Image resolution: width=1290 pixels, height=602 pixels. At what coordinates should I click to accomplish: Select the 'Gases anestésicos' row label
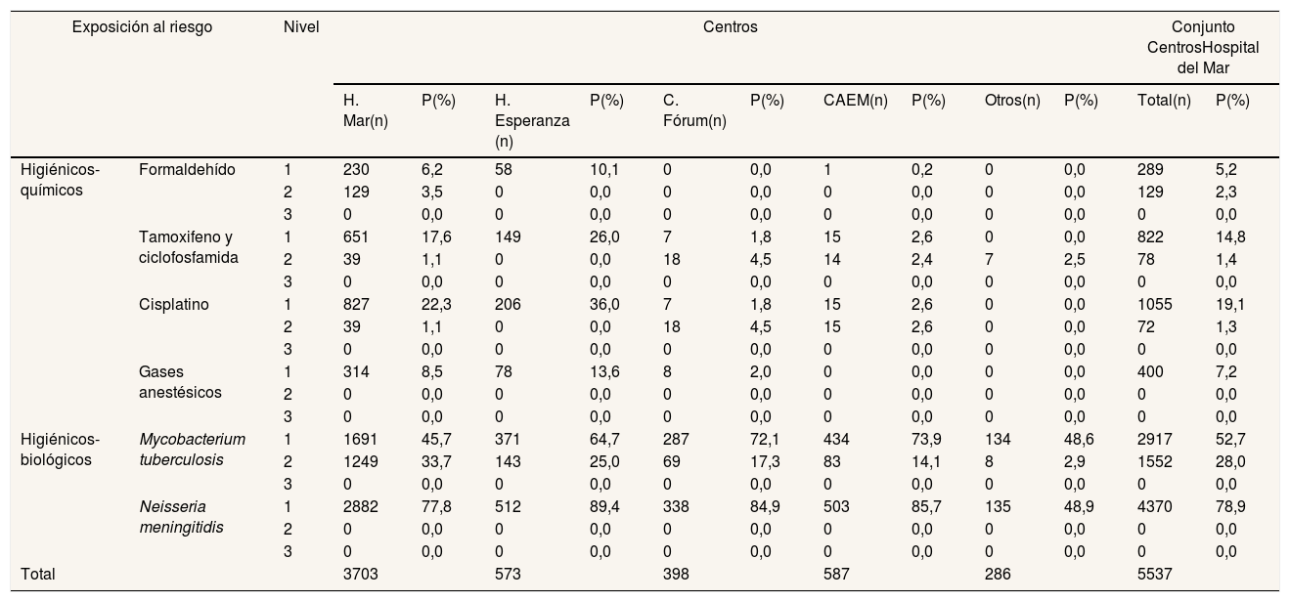coord(181,382)
